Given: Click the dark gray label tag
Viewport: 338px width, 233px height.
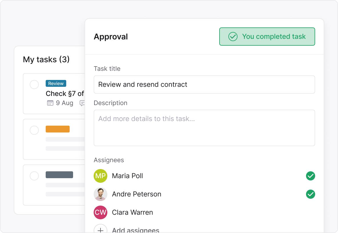Looking at the screenshot, I should tap(59, 175).
